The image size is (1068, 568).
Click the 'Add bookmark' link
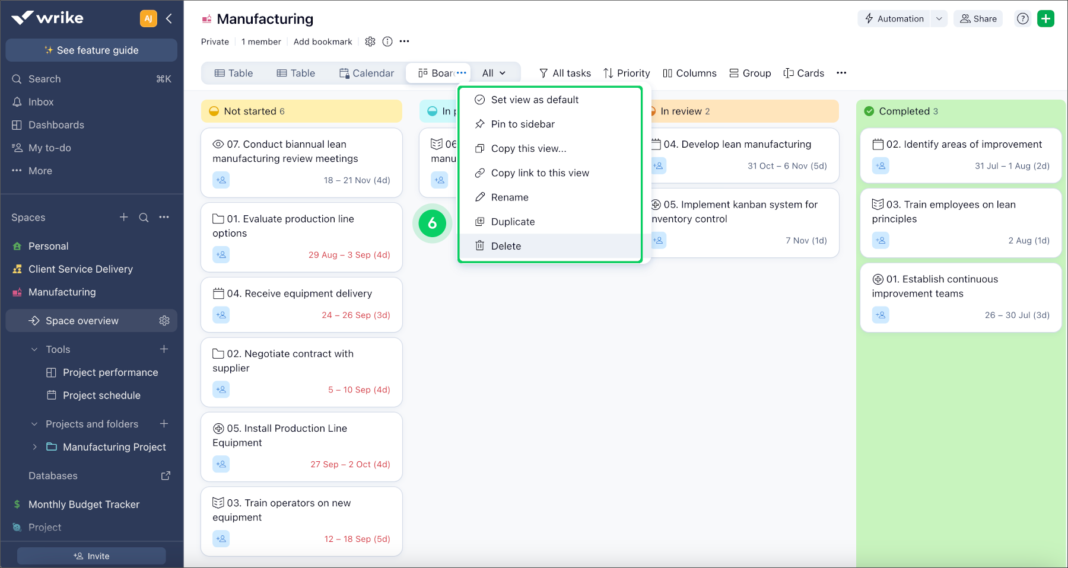(x=323, y=42)
